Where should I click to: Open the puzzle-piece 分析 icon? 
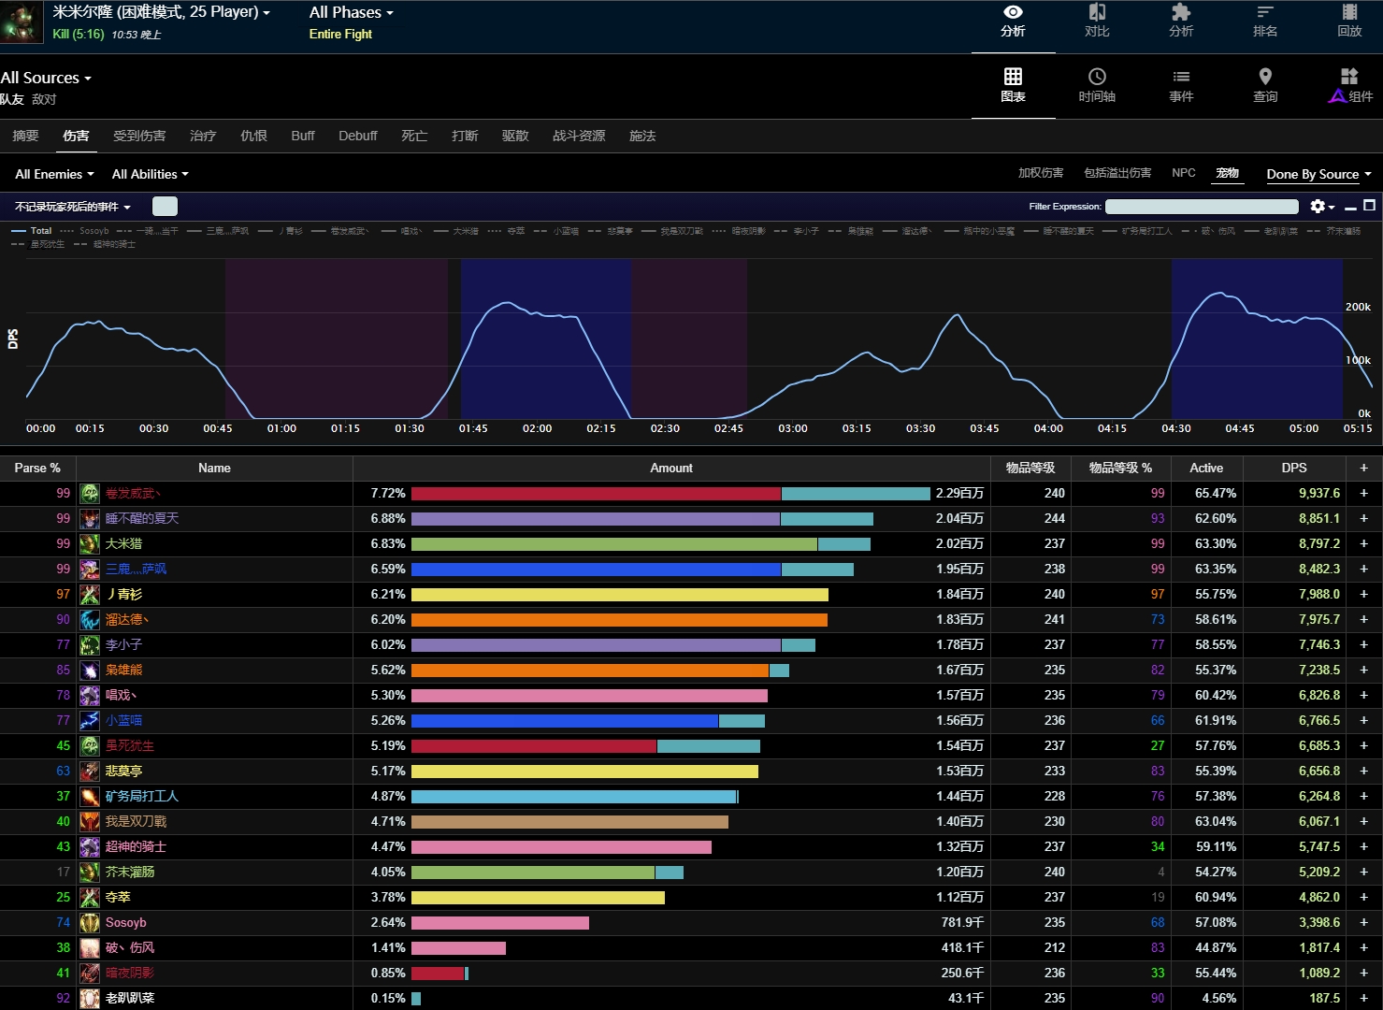pyautogui.click(x=1181, y=12)
